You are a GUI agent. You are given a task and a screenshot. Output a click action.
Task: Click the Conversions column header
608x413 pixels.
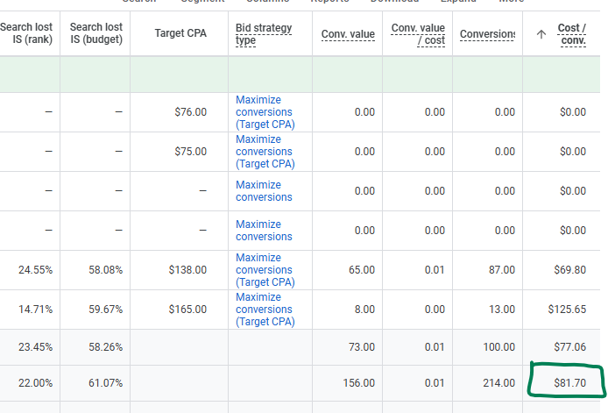(487, 34)
